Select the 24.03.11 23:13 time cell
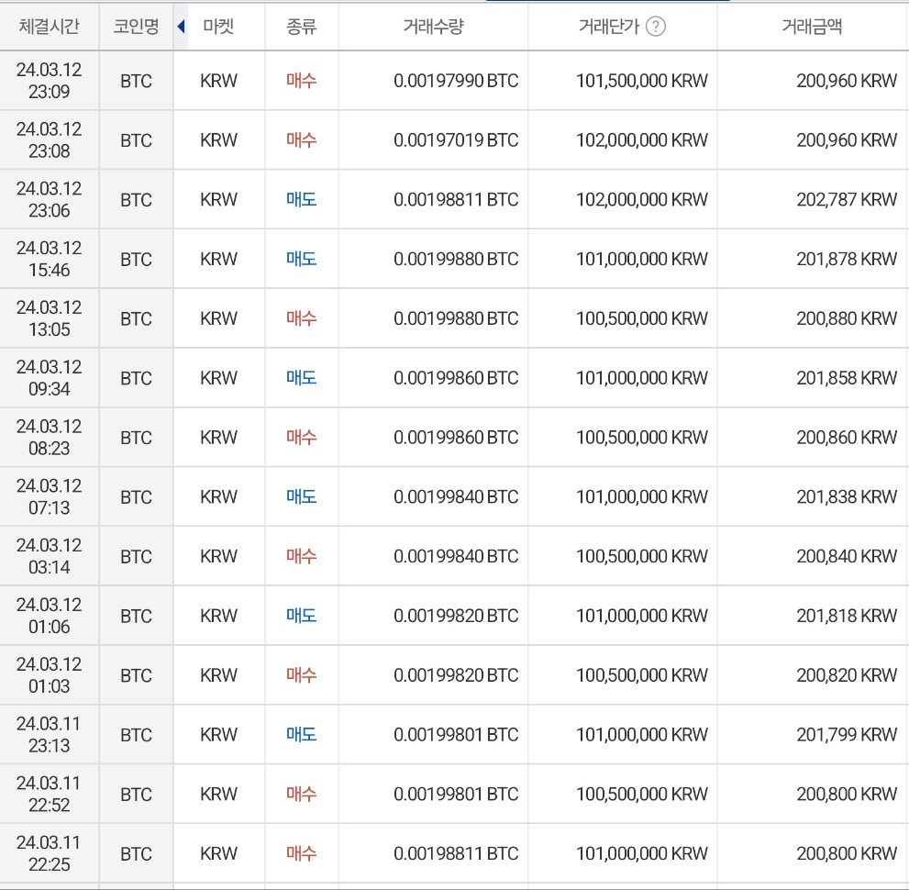This screenshot has width=909, height=890. [50, 735]
